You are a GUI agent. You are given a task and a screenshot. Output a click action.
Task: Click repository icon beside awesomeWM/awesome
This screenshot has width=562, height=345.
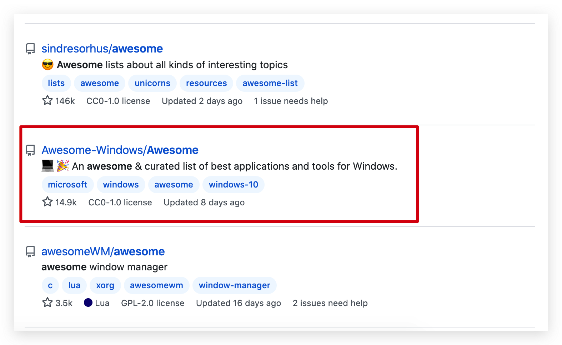click(30, 251)
